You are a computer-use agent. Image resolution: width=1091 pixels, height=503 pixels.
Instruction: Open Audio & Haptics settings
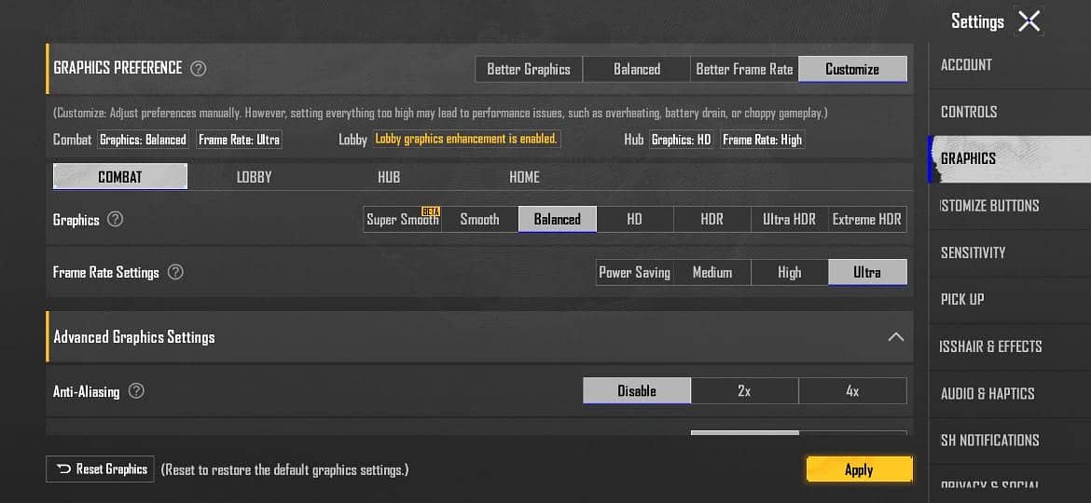987,393
